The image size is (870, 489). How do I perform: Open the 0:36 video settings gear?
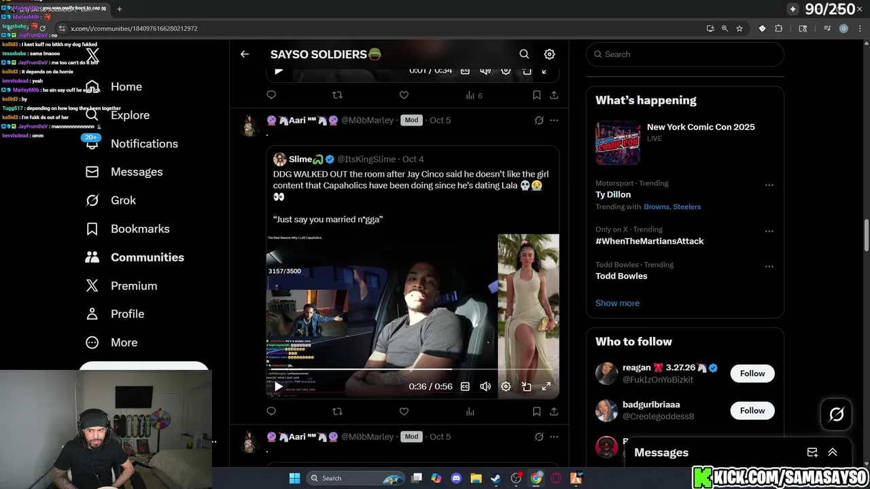point(506,386)
